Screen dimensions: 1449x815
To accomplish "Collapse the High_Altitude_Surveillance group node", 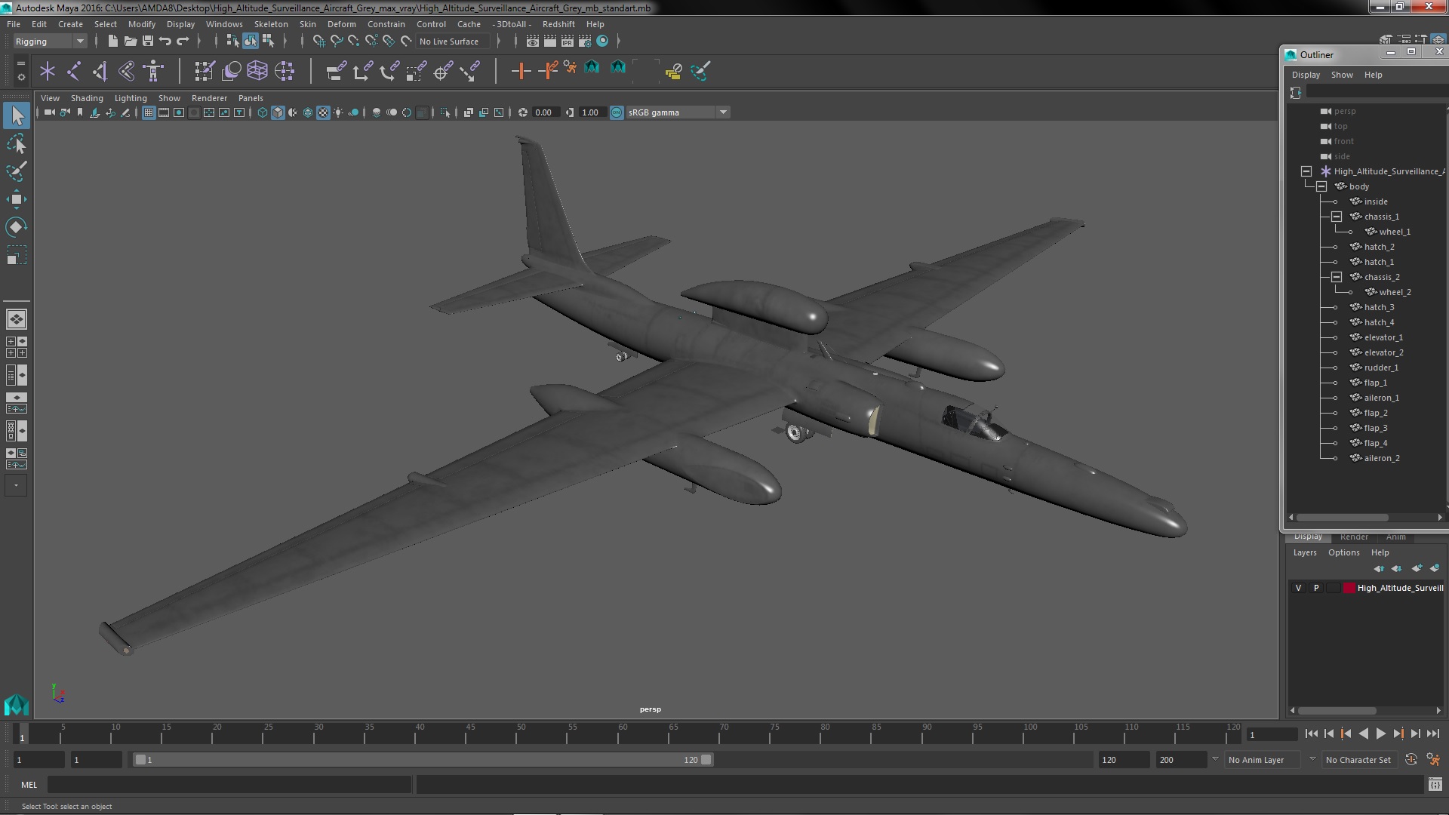I will point(1306,171).
